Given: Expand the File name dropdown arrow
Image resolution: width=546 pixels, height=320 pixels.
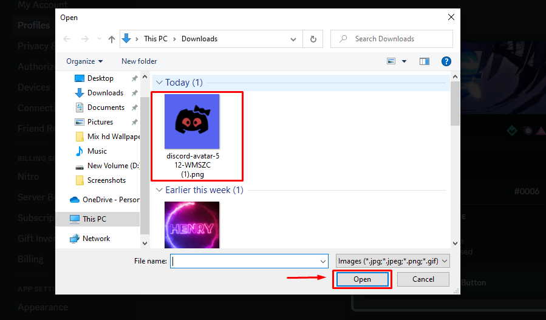Looking at the screenshot, I should [x=323, y=261].
